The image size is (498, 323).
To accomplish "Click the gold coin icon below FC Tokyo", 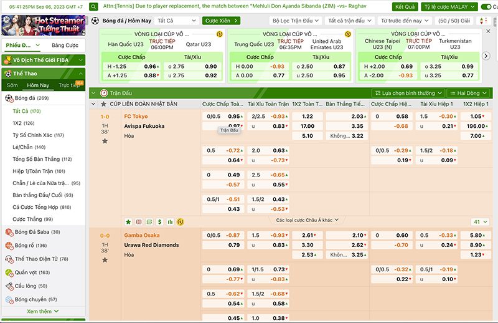I will 181,222.
